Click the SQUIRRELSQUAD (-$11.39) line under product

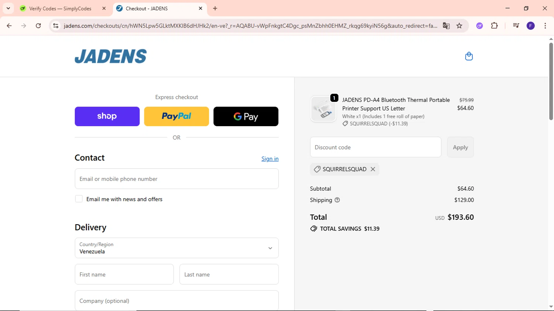pyautogui.click(x=375, y=124)
